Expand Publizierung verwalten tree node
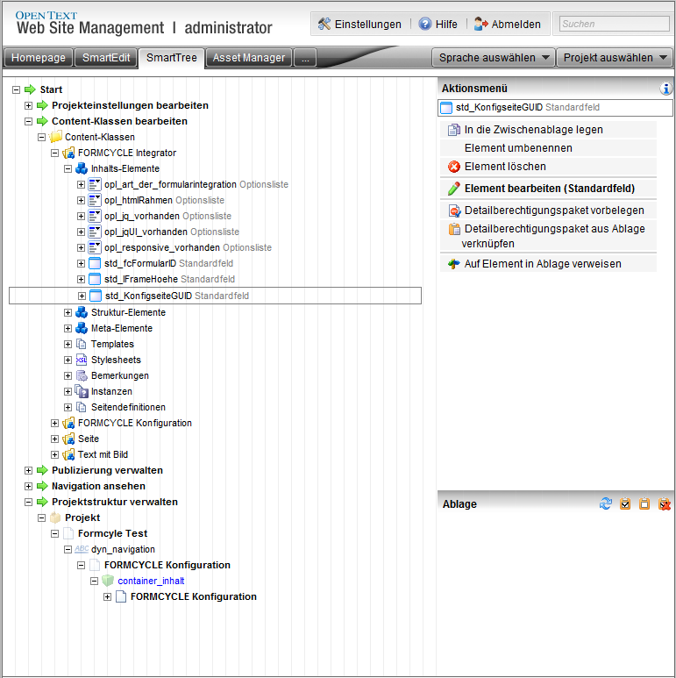This screenshot has width=676, height=678. click(29, 471)
